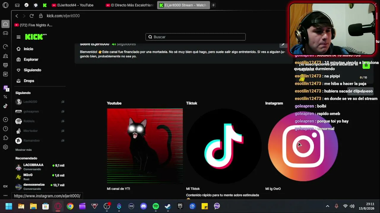Open Opera sidebar home icon

coord(5,24)
